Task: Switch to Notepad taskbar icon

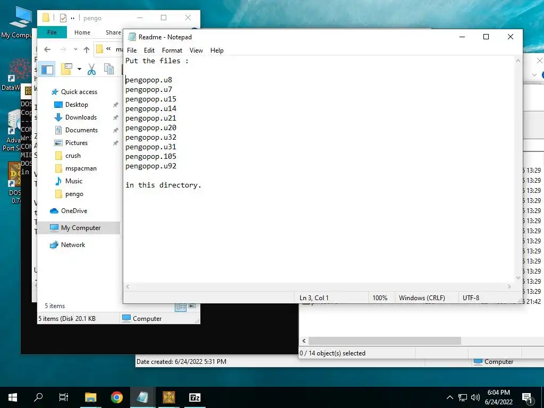Action: (142, 397)
